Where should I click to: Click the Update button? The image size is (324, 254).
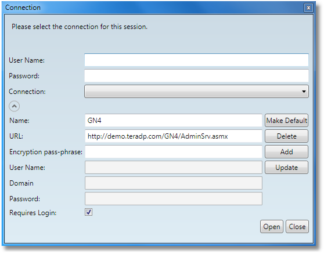tap(286, 168)
